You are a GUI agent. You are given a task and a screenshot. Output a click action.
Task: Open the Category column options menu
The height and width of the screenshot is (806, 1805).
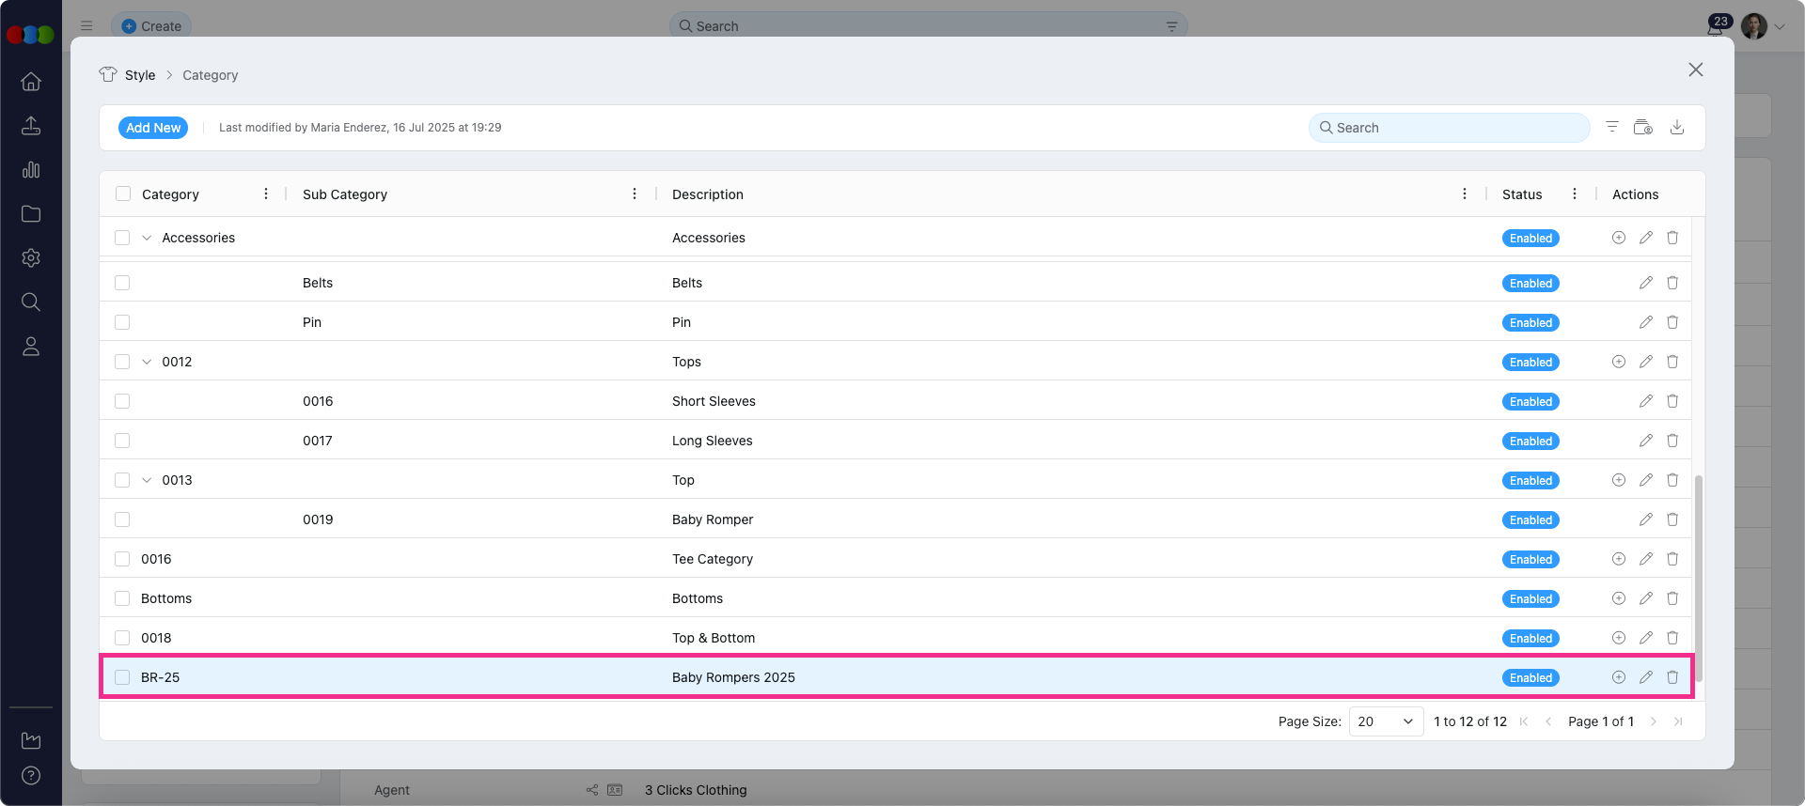266,194
